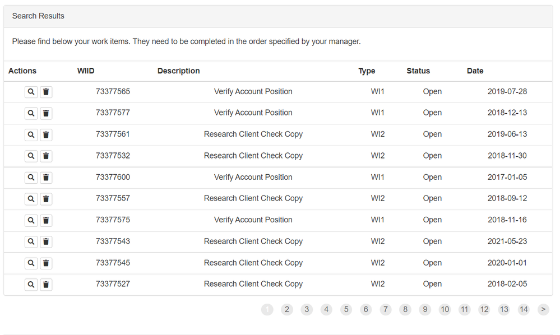Delete work item 73377577 with trash icon
This screenshot has height=335, width=560.
[x=46, y=113]
